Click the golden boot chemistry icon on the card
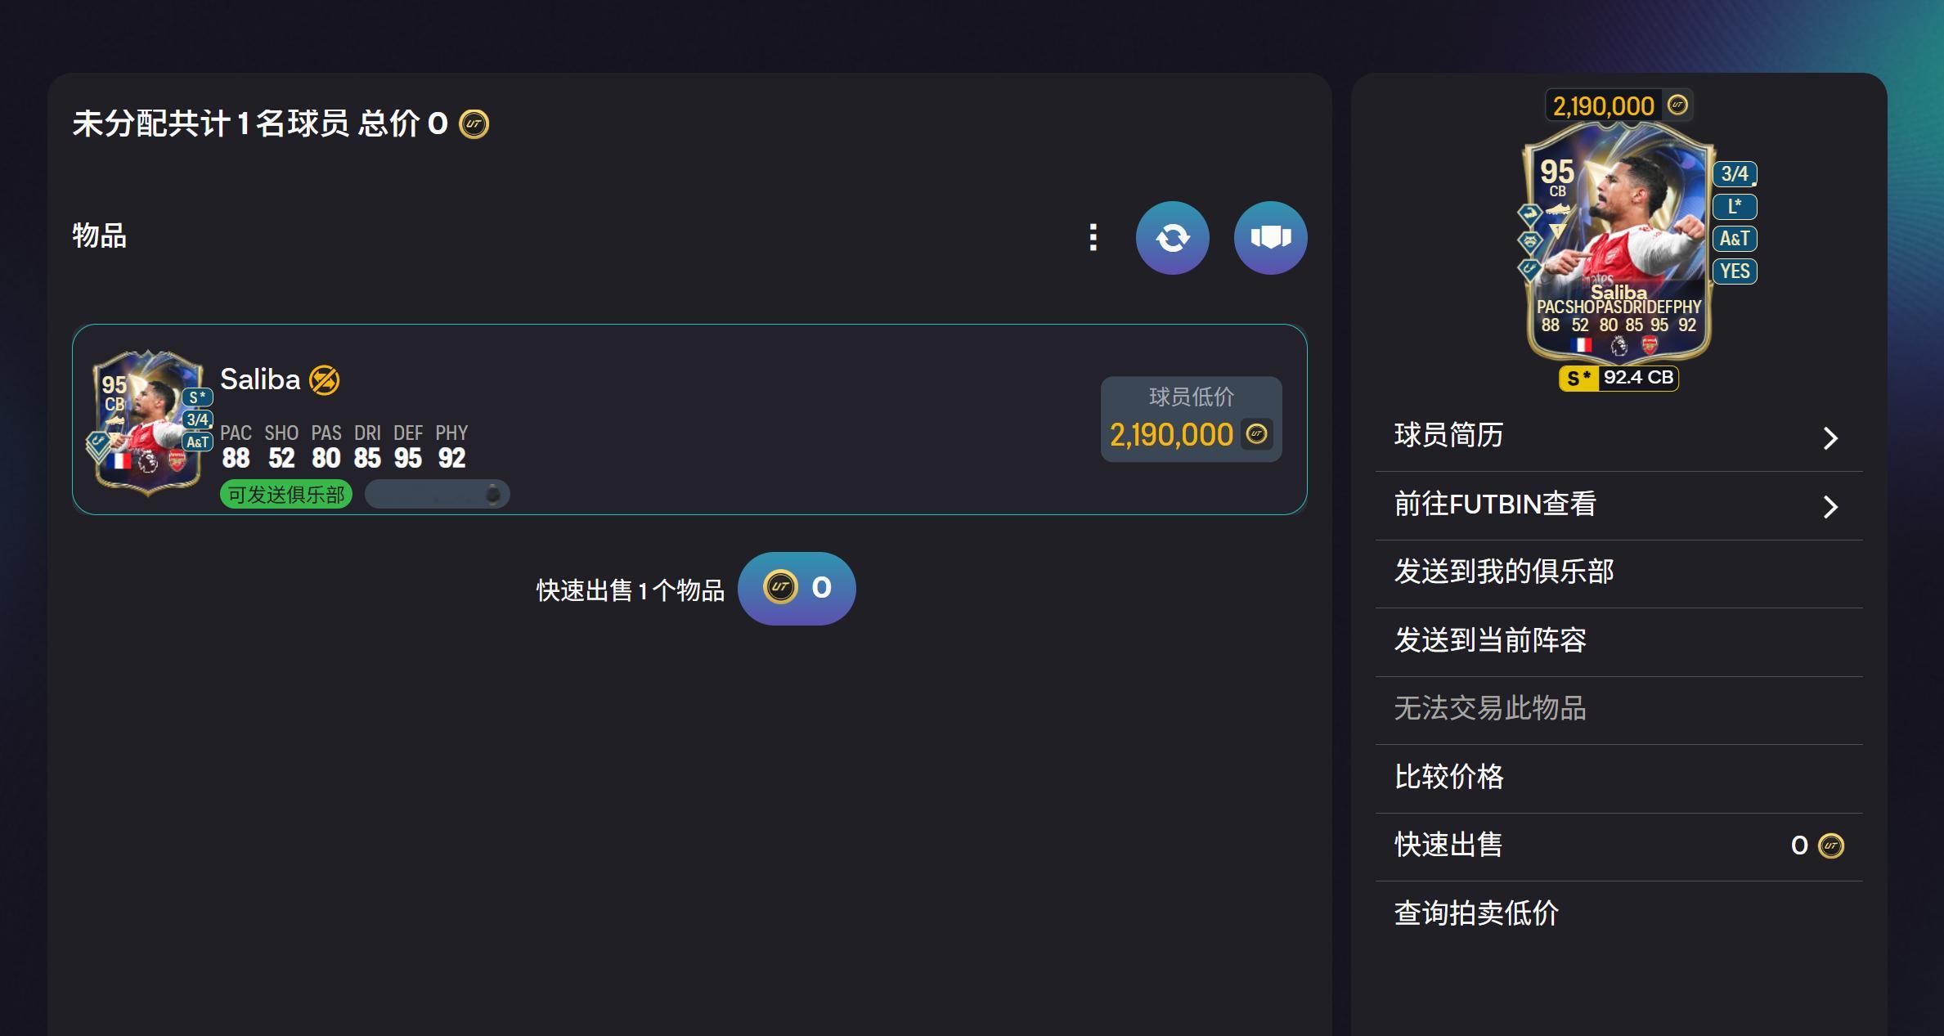Screen dimensions: 1944x1036 (x=1560, y=209)
